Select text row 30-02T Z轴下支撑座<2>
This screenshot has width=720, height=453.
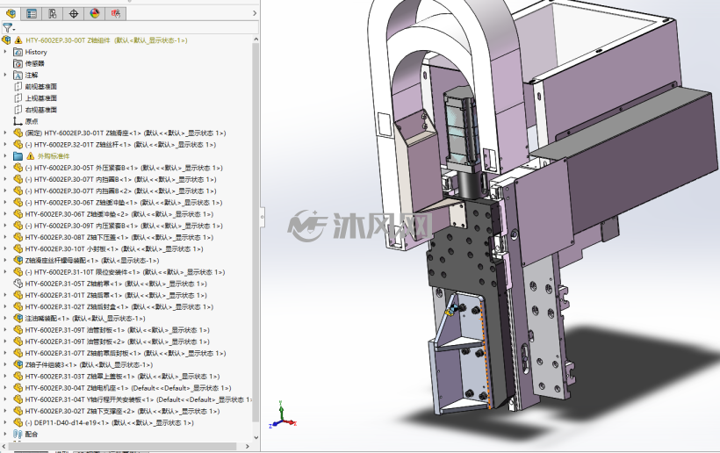coord(122,411)
